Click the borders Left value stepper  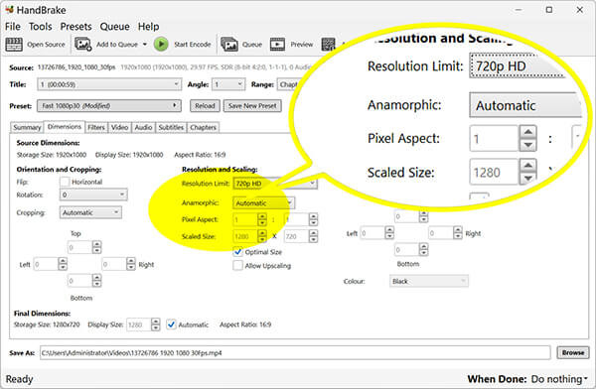389,233
